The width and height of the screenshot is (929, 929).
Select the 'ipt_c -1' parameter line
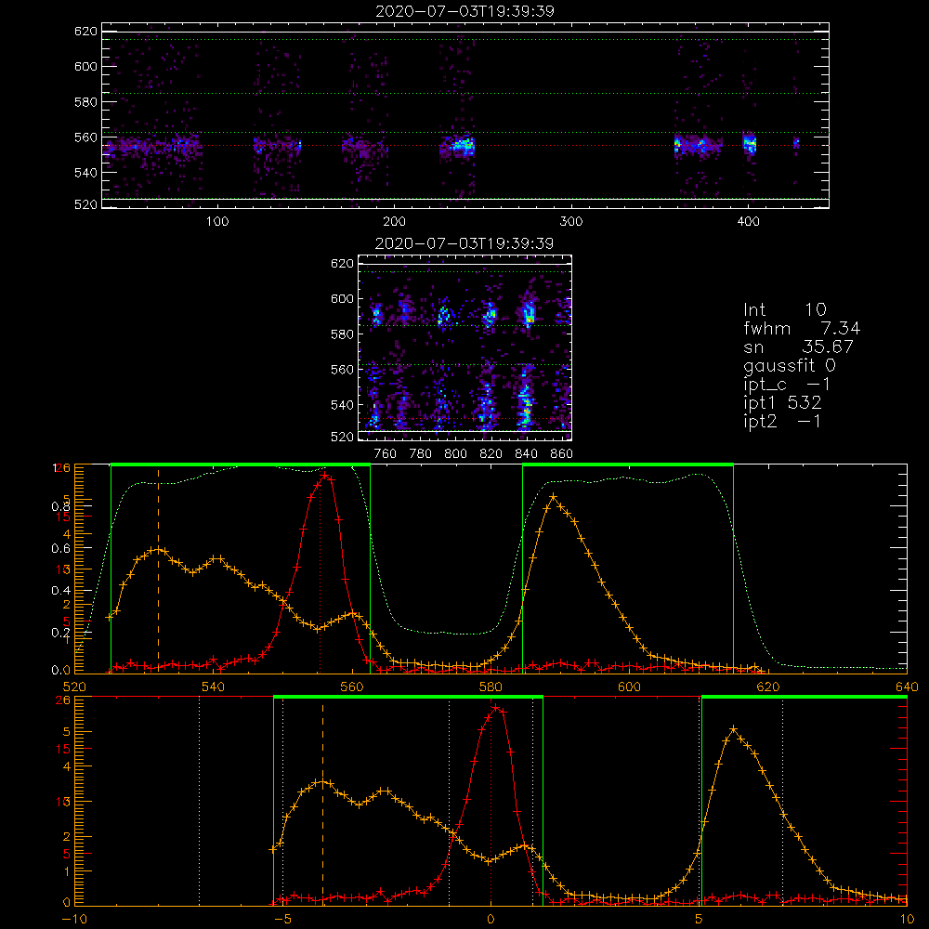tap(787, 385)
